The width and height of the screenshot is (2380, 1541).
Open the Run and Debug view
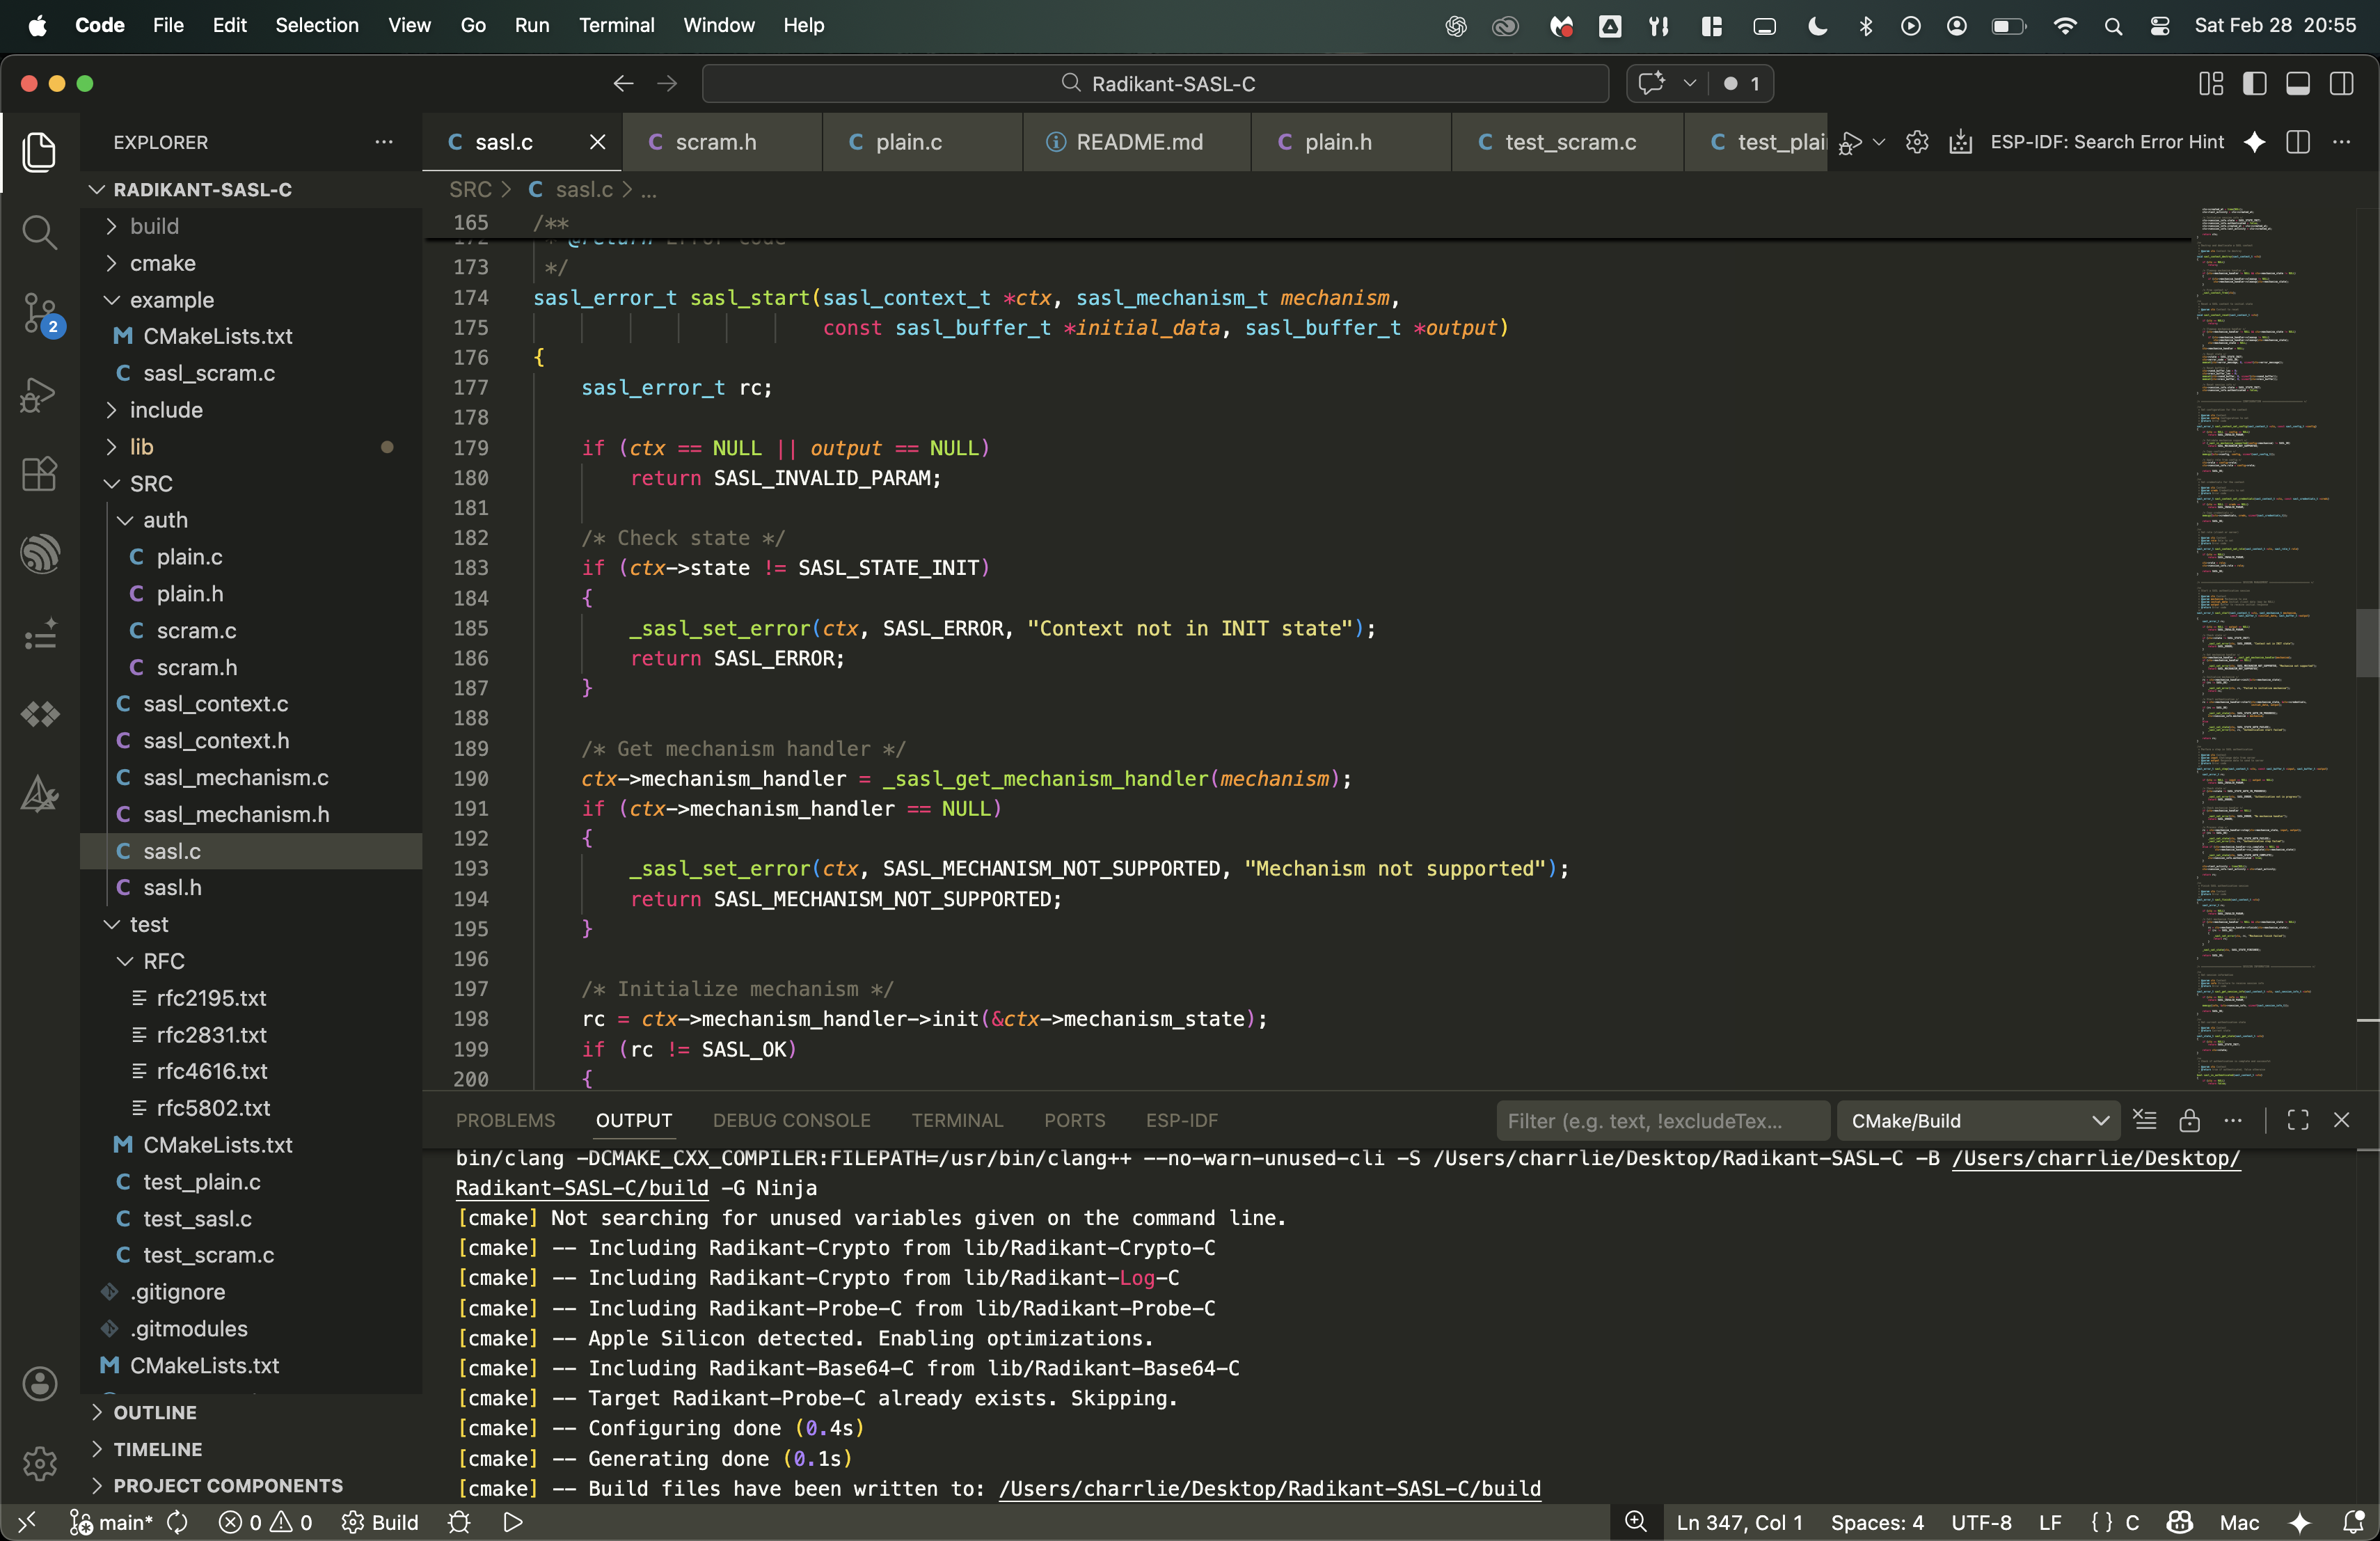click(39, 394)
